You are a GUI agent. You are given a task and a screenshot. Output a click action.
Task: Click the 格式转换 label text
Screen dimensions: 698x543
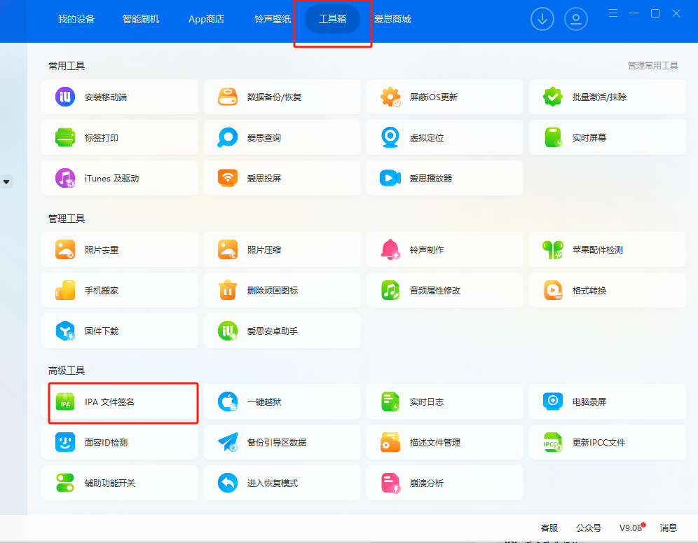click(589, 290)
